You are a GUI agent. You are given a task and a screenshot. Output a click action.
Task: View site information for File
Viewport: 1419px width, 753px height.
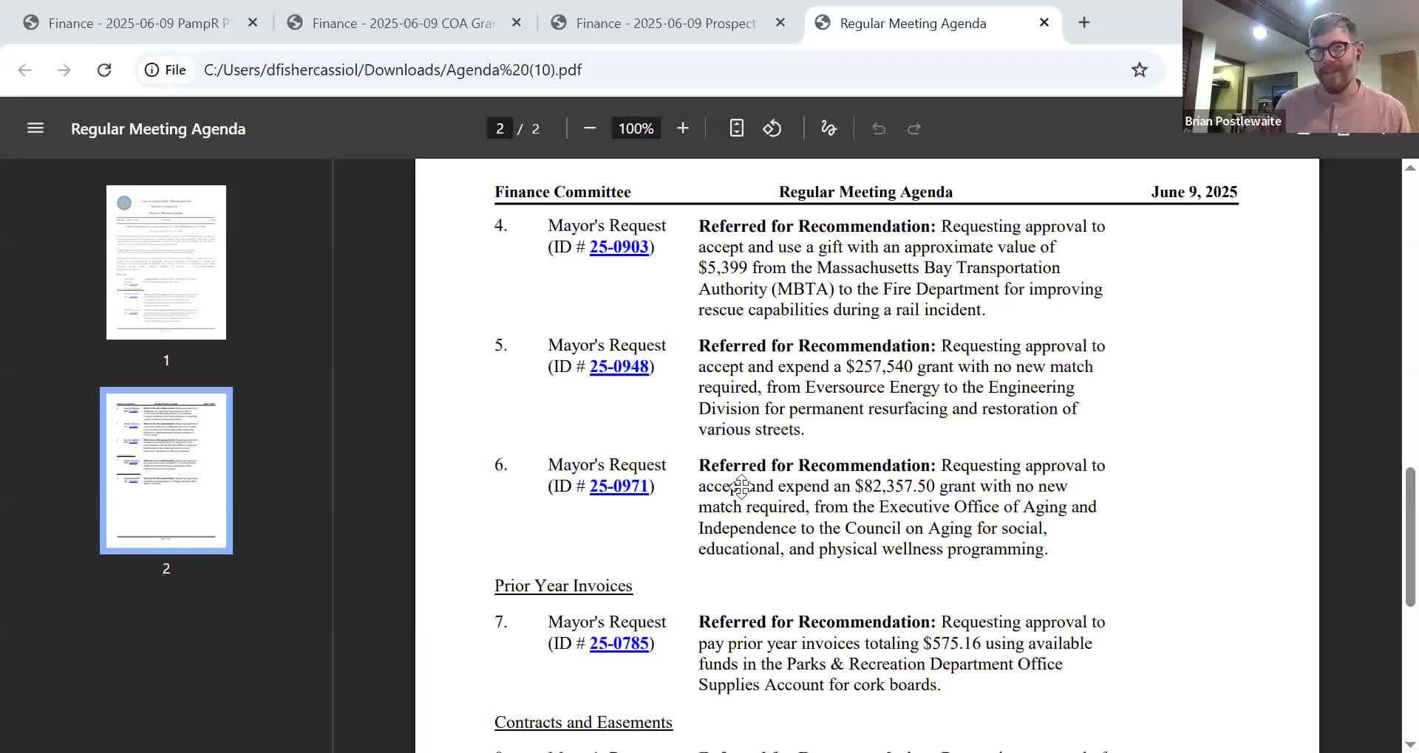click(x=165, y=70)
